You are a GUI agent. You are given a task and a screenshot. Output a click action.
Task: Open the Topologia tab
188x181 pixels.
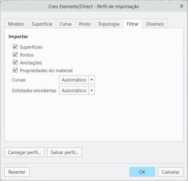click(x=109, y=24)
